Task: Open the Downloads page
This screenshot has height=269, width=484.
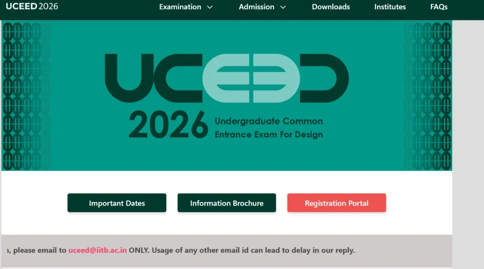Action: click(331, 7)
